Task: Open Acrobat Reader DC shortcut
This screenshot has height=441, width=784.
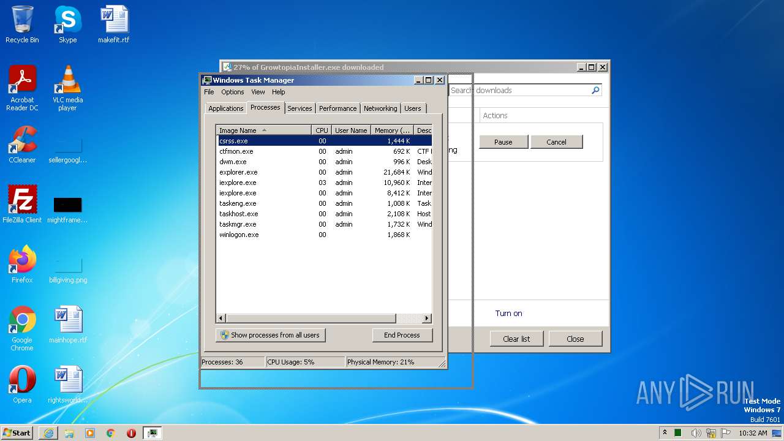Action: click(x=22, y=88)
